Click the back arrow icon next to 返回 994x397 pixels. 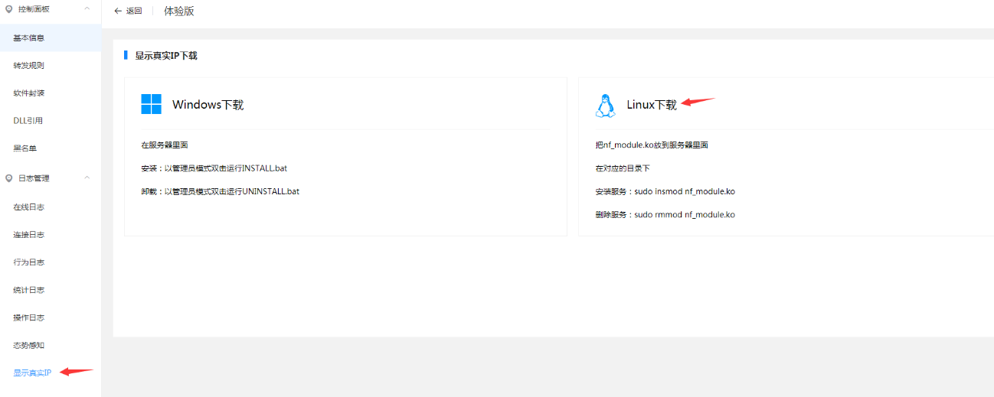point(118,11)
